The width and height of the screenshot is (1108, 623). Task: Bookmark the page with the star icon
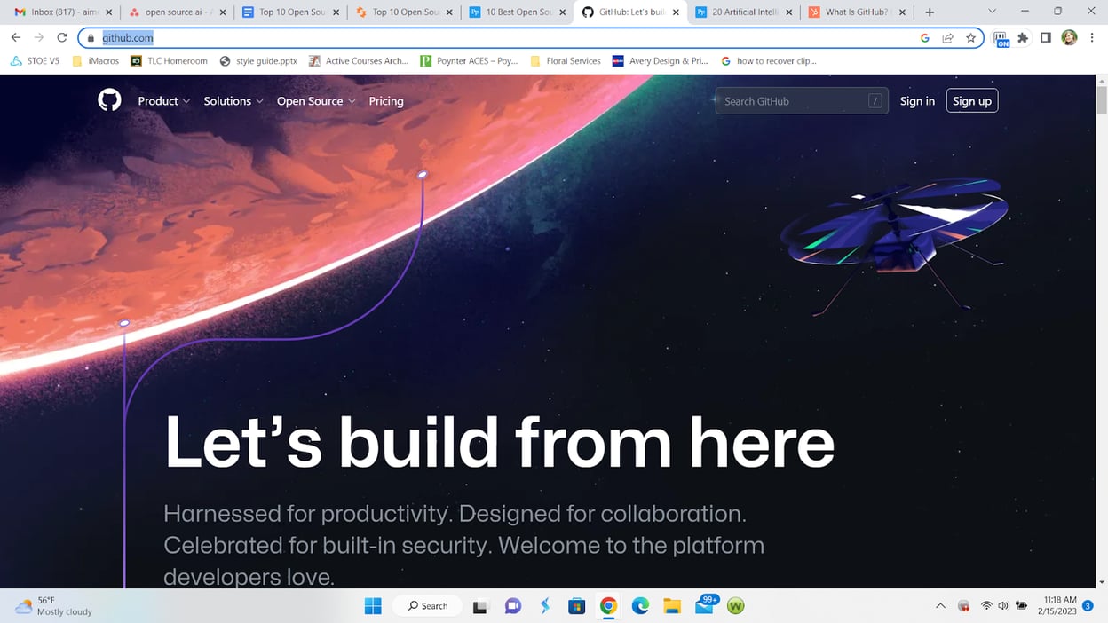click(970, 38)
